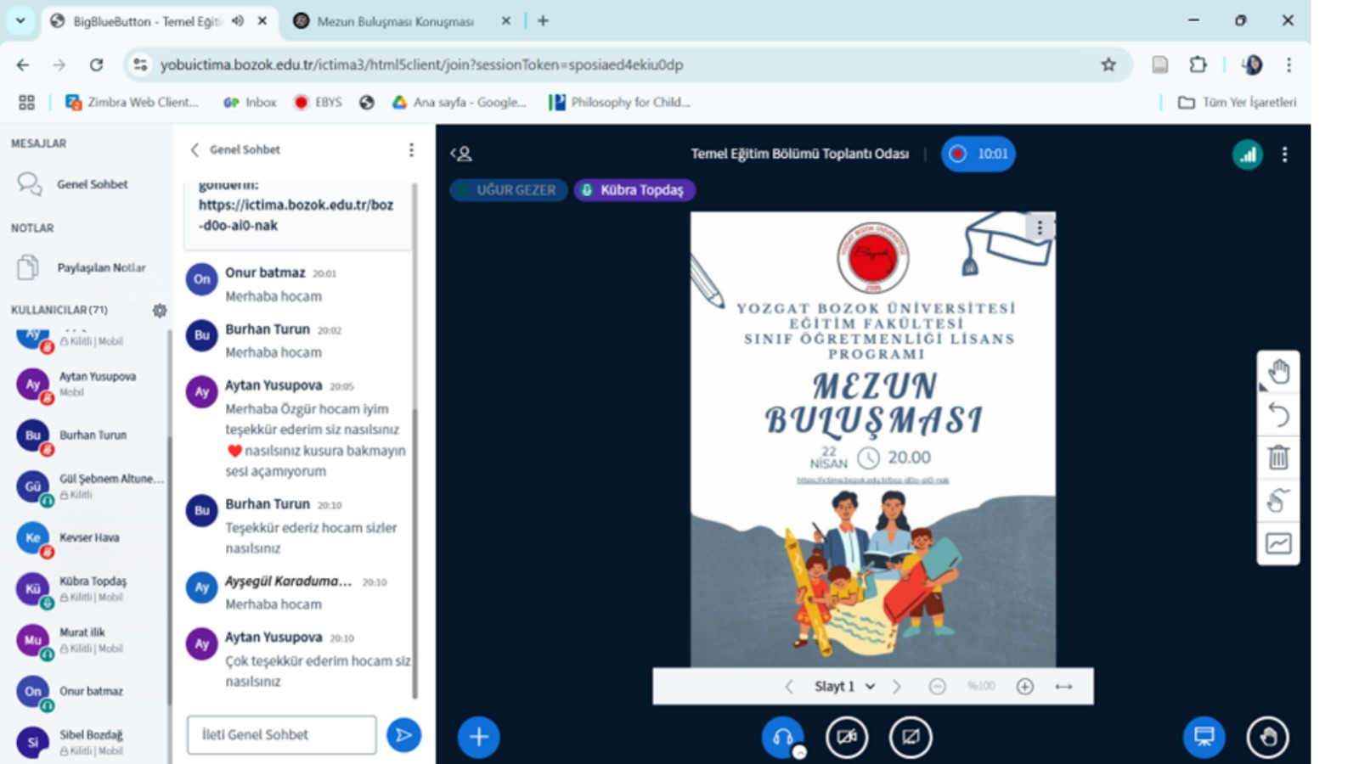Open the Chrome profile avatar
1359x764 pixels.
point(1252,65)
